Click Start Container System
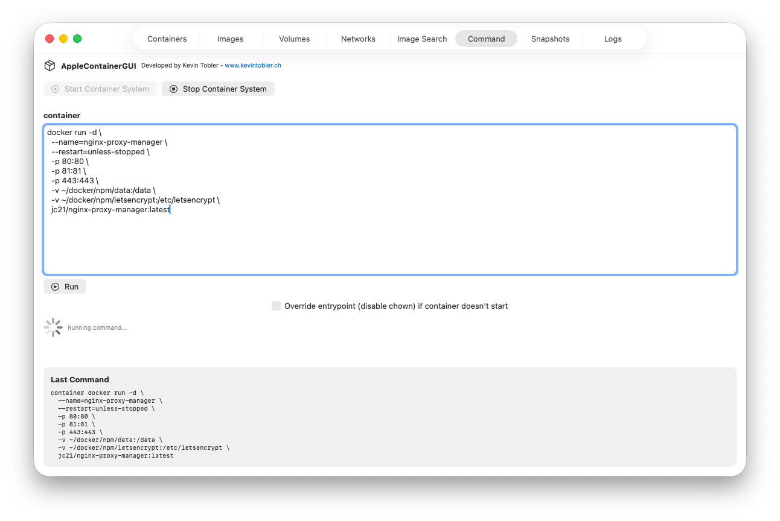The height and width of the screenshot is (521, 780). [x=100, y=88]
